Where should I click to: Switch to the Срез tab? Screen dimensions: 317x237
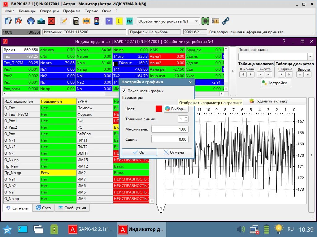coord(43,208)
